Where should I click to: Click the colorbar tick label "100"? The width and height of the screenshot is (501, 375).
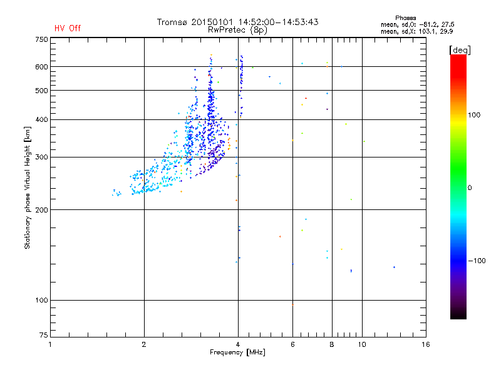coord(474,115)
